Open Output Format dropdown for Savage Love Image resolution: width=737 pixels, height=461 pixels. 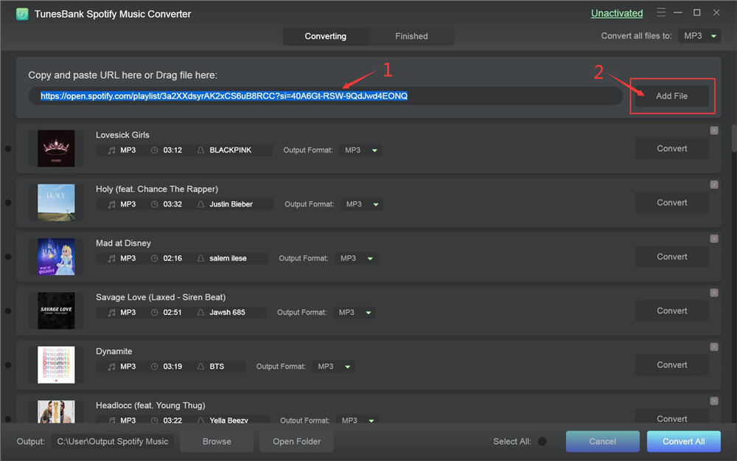[354, 312]
